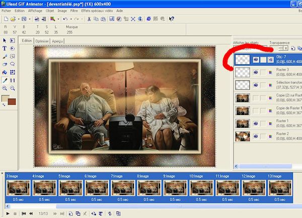Select frame 3:Image thumbnail in timeline
The image size is (302, 218).
[18, 188]
